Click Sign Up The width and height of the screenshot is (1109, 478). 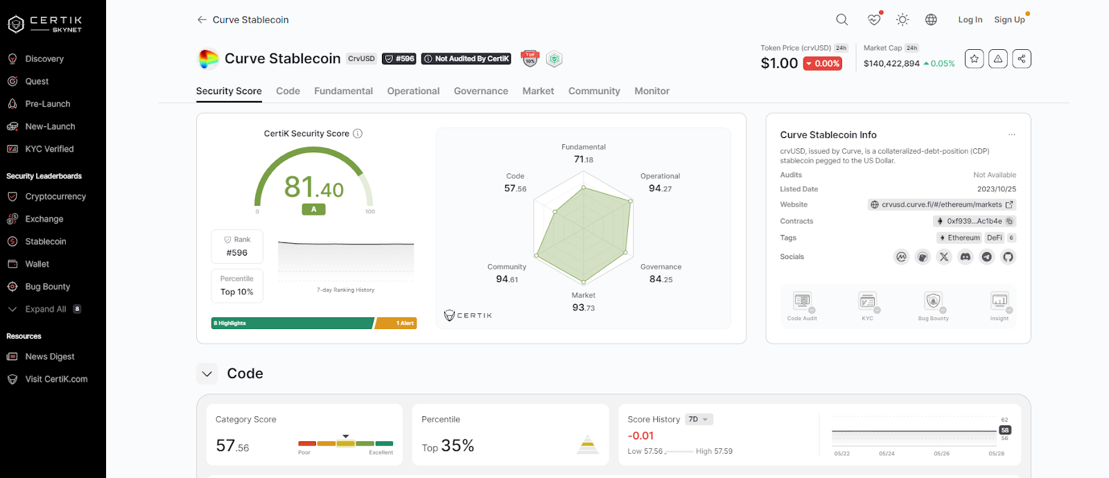point(1009,19)
